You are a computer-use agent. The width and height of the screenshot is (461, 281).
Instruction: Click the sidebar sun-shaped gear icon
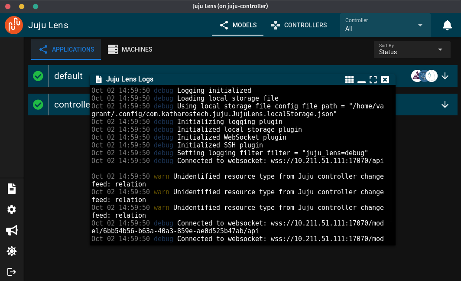pos(12,251)
